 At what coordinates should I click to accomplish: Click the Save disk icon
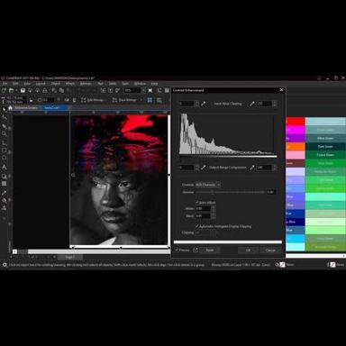[23, 90]
